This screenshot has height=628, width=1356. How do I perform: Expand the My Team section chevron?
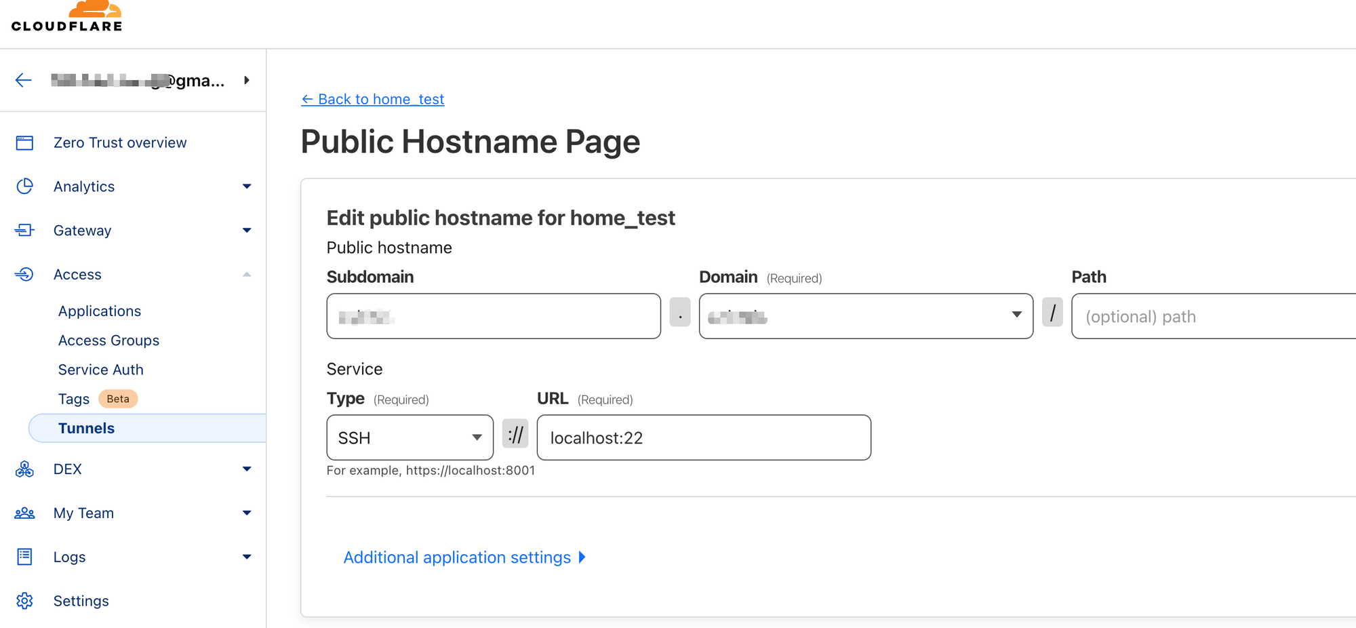tap(247, 513)
